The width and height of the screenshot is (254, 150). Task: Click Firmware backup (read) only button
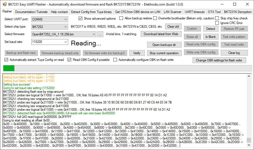60,53
